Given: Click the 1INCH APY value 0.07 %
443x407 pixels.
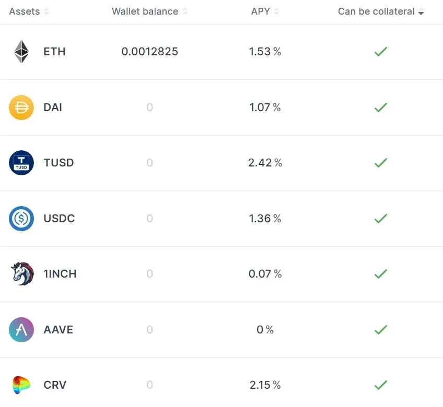Looking at the screenshot, I should pyautogui.click(x=265, y=274).
